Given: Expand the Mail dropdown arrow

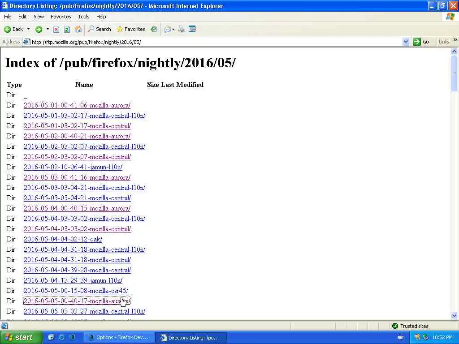Looking at the screenshot, I should coord(173,29).
